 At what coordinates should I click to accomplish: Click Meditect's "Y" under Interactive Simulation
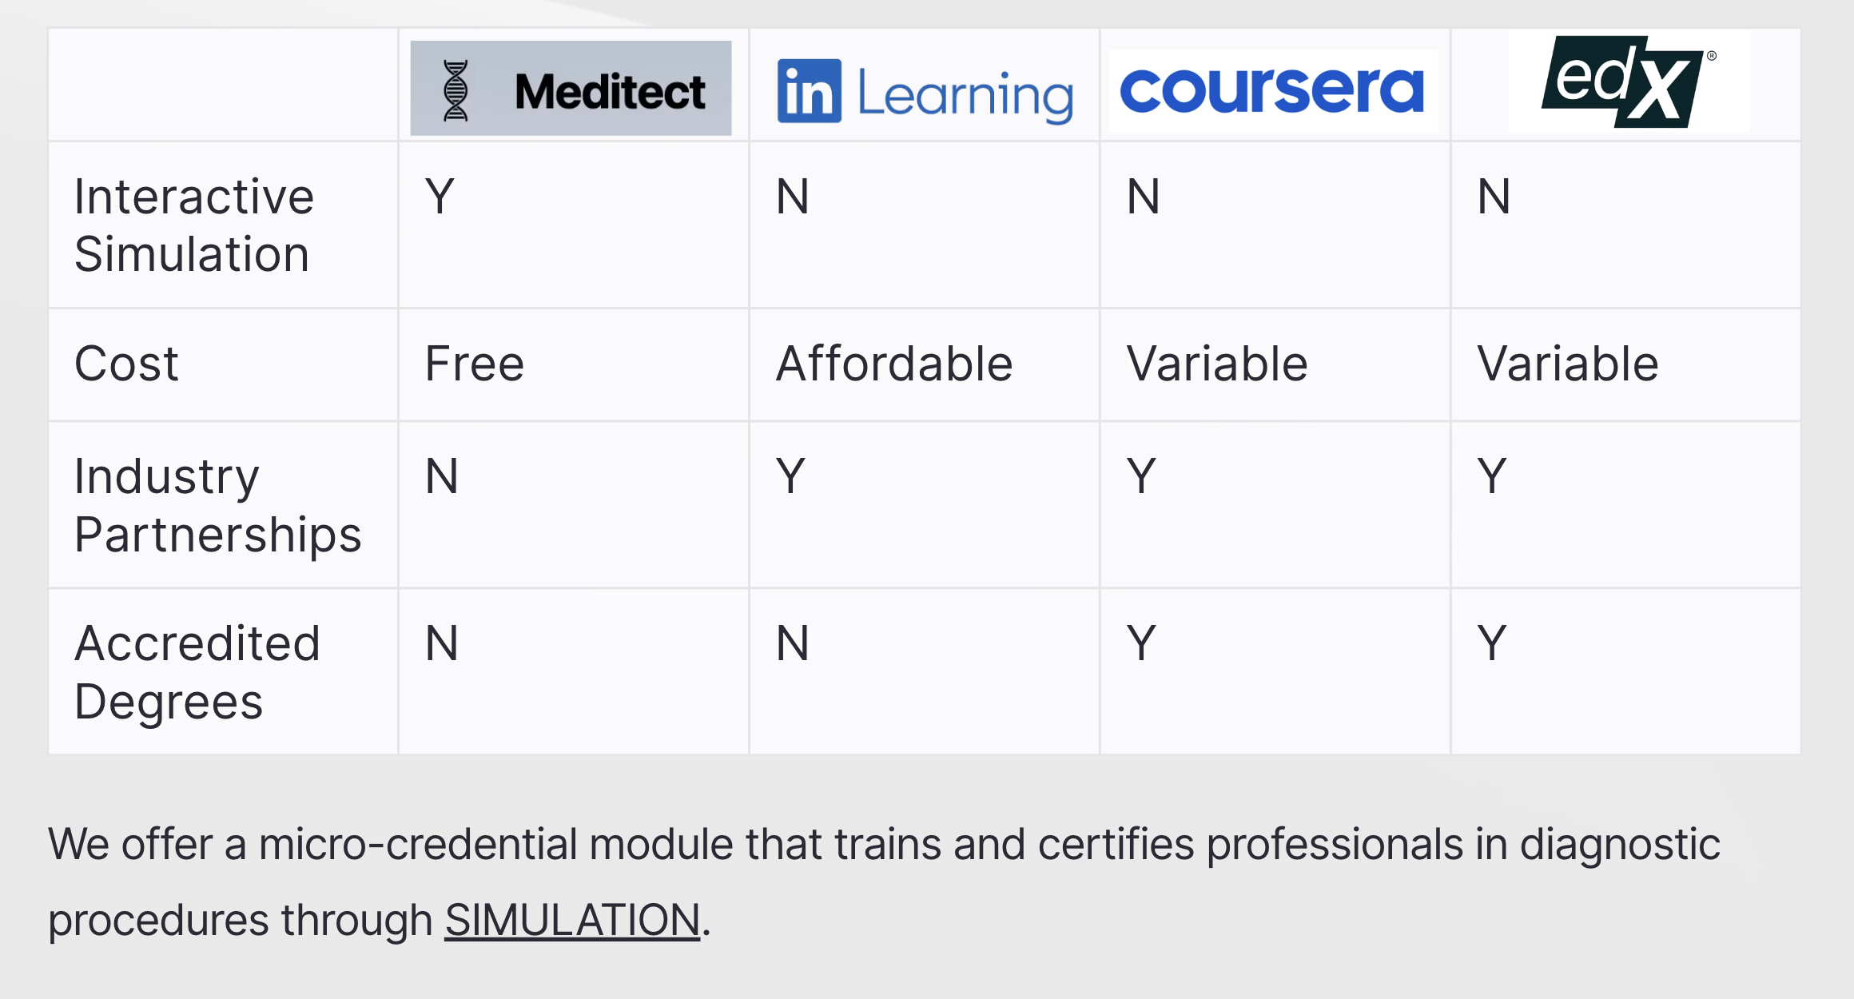[440, 196]
